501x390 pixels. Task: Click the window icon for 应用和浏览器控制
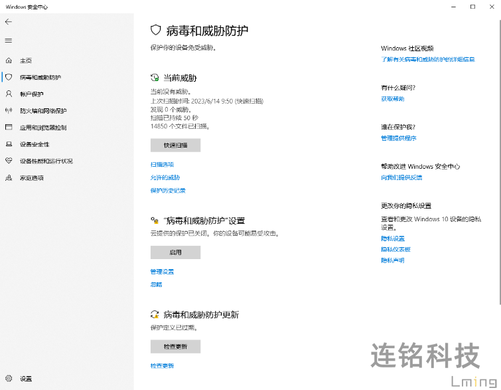tap(9, 128)
